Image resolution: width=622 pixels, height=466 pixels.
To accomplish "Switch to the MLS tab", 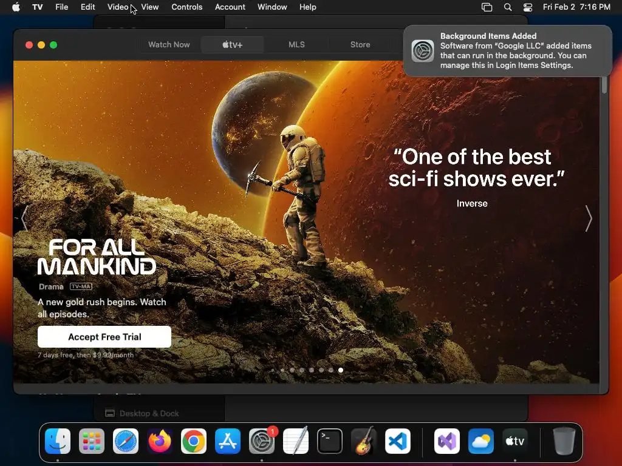I will point(296,44).
